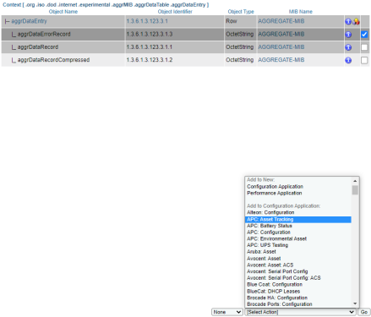Screen dimensions: 371x317
Task: Collapse the aggrDataEntry tree node
Action: [7, 21]
